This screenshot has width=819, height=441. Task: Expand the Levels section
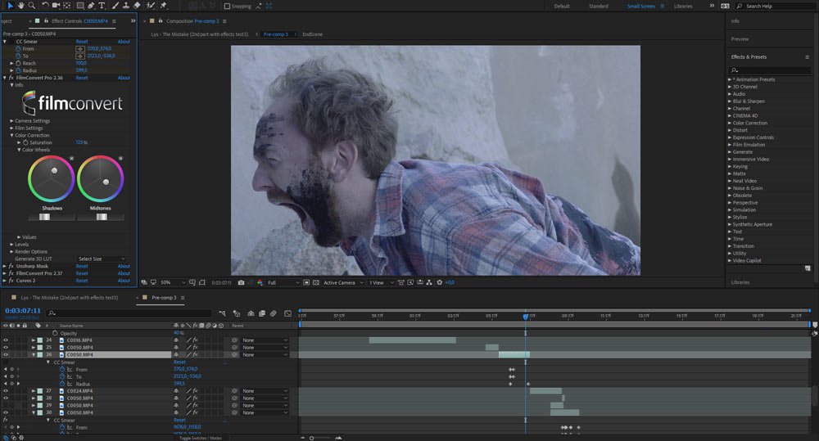click(11, 245)
